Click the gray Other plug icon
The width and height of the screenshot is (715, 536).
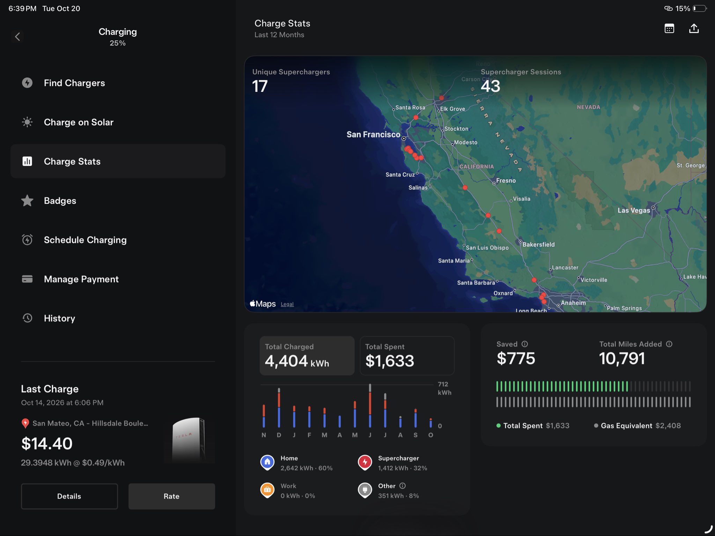[x=365, y=490]
